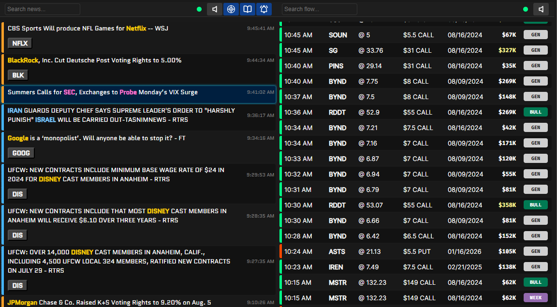The image size is (557, 307).
Task: Click $7.5 CALL on BYND @ 7.21 row
Action: 418,128
